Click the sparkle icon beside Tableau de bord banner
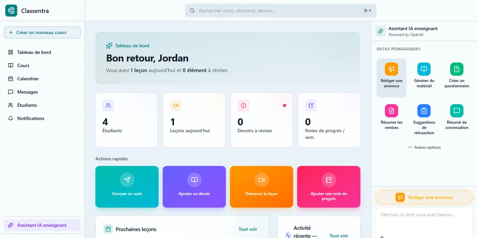 pyautogui.click(x=109, y=46)
